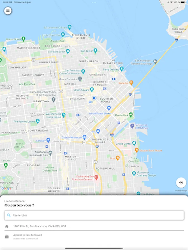The width and height of the screenshot is (188, 250).
Task: Click the Rechercher search field
Action: [94, 215]
